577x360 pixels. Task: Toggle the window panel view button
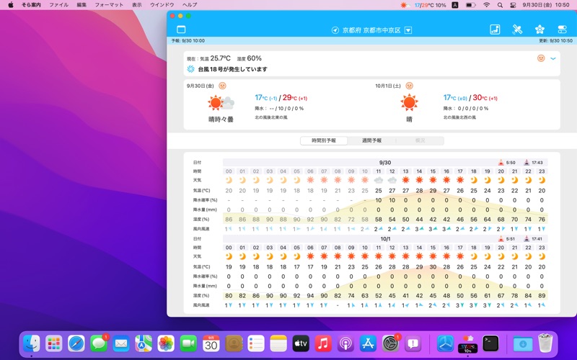pyautogui.click(x=181, y=30)
